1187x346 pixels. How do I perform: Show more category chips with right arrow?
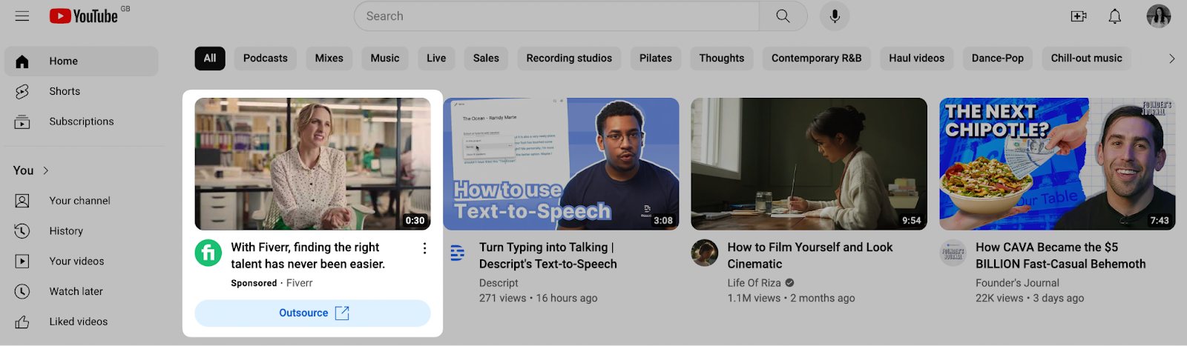coord(1171,59)
